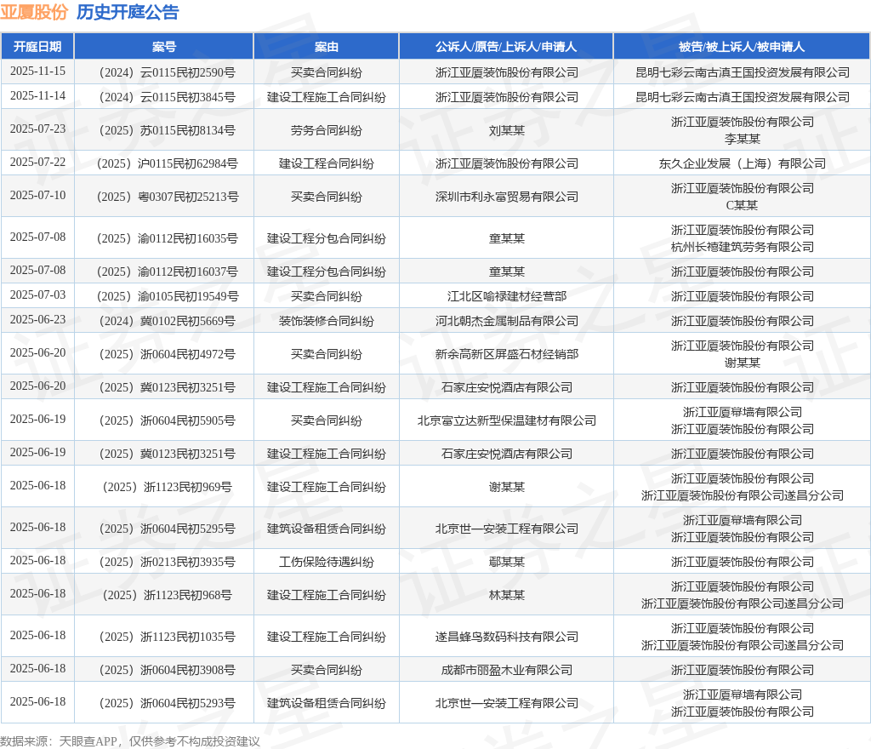This screenshot has height=749, width=871.
Task: Click plaintiff 深圳市利永富贸易有限公司
Action: pos(506,197)
